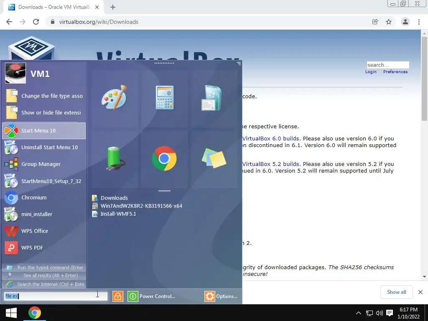Open Show or hide file extensions result
Image resolution: width=428 pixels, height=321 pixels.
(x=44, y=113)
